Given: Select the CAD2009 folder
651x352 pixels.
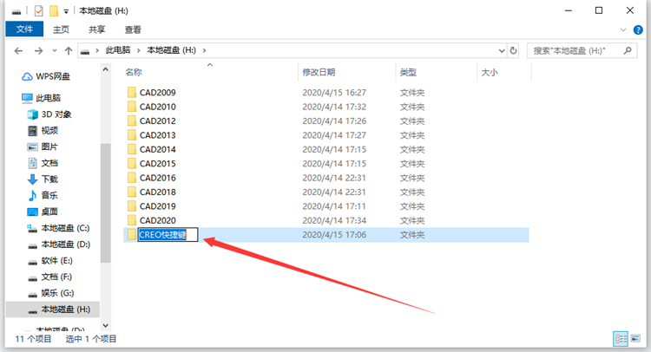Looking at the screenshot, I should click(157, 93).
